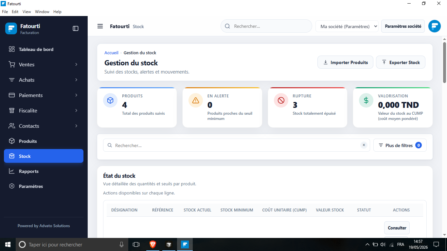Open the Edit menu

[x=15, y=12]
